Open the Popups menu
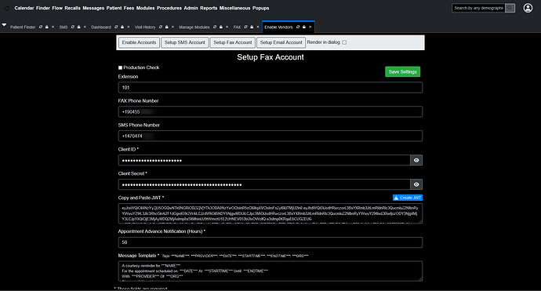 pyautogui.click(x=261, y=8)
